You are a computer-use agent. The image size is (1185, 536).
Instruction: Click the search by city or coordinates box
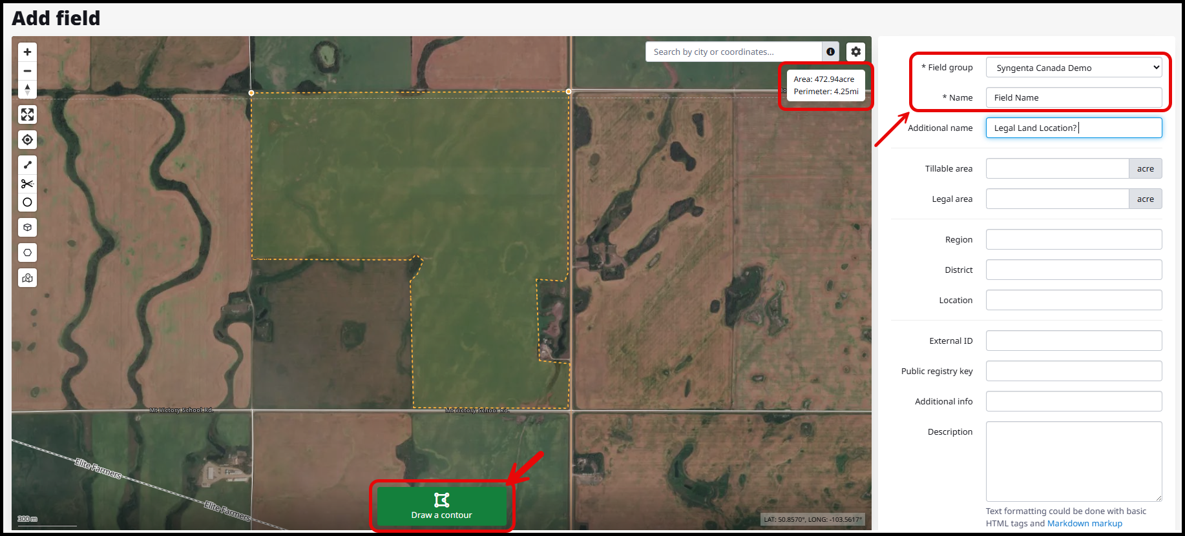click(x=733, y=52)
